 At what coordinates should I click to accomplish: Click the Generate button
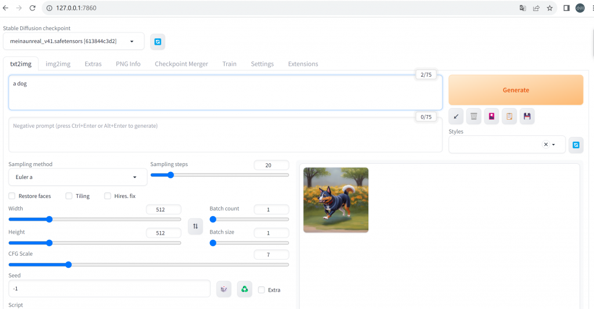[x=516, y=90]
